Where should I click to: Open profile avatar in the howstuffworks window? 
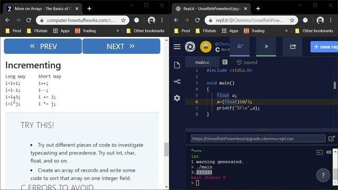coord(152,20)
